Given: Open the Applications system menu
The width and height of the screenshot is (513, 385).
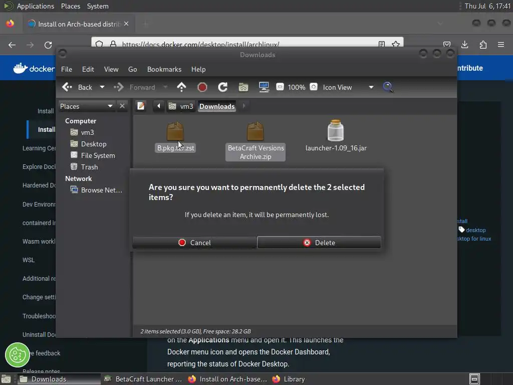Looking at the screenshot, I should [36, 6].
